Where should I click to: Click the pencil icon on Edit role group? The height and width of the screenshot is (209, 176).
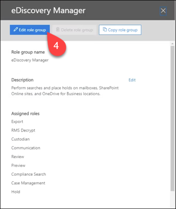(16, 29)
